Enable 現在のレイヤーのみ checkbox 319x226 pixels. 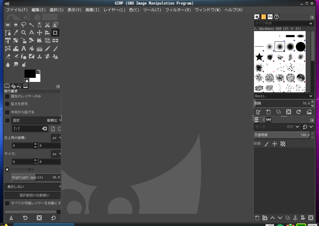[x=7, y=96]
